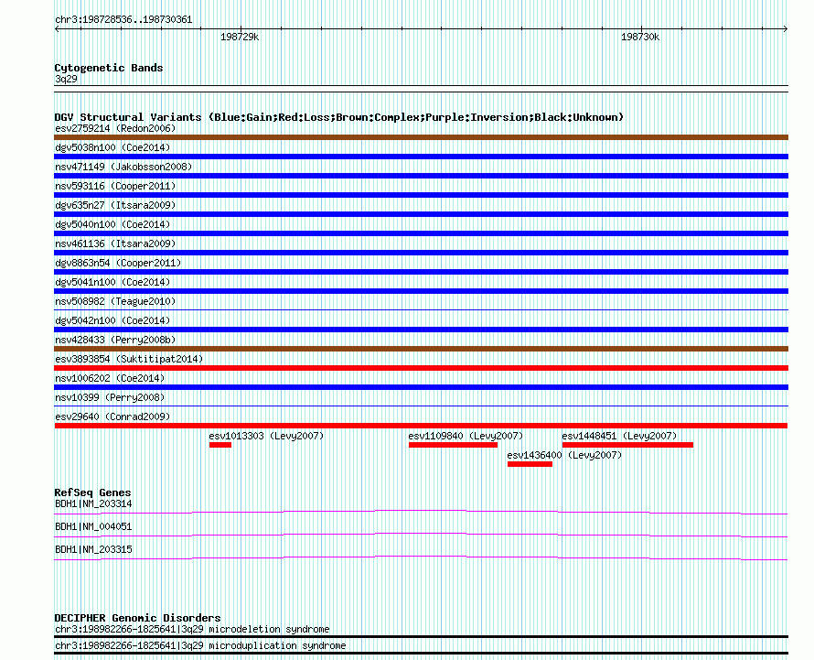Click the esv1013303 (Levy2007) red loss bar
Viewport: 814px width, 660px height.
coord(220,445)
